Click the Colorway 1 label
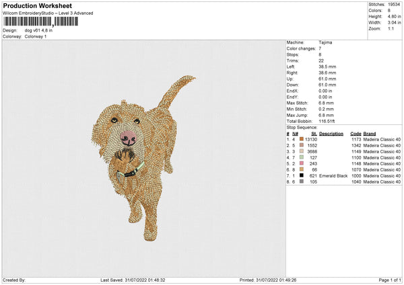The height and width of the screenshot is (285, 404). point(36,36)
